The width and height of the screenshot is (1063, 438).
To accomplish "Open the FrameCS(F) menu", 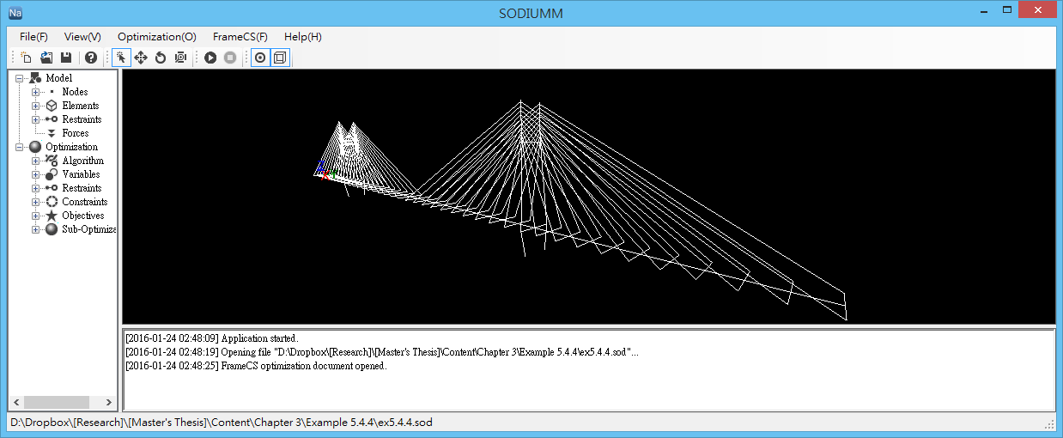I will pos(240,37).
